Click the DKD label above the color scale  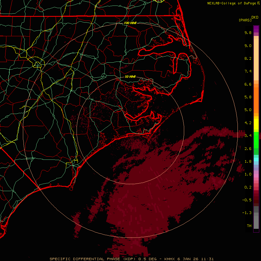pos(255,17)
